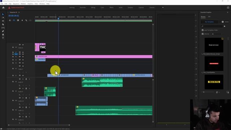Click the Essential Graphics search field
The width and height of the screenshot is (231, 130).
click(x=212, y=26)
